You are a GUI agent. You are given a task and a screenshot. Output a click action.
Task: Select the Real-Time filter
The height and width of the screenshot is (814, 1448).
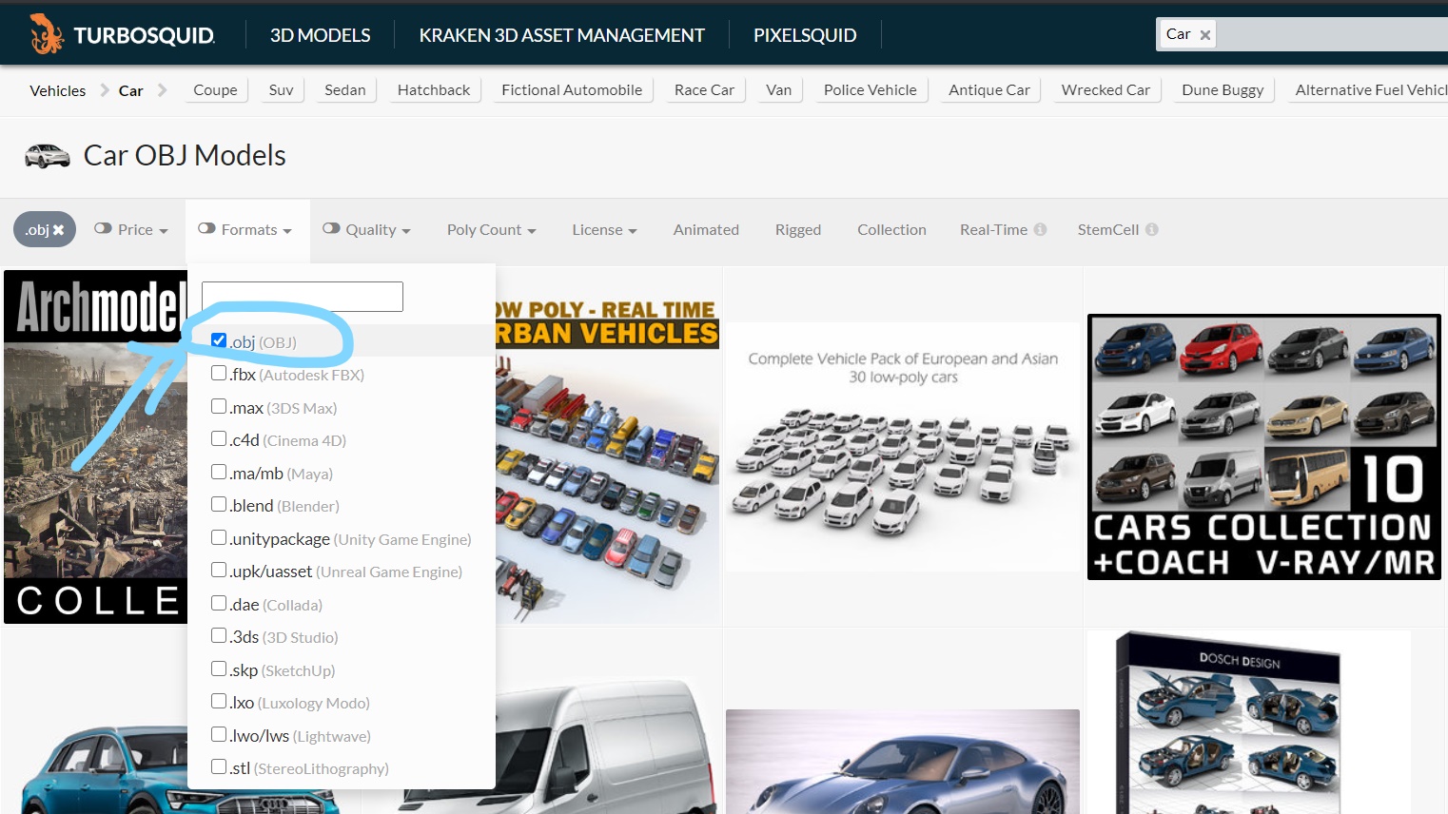(993, 229)
